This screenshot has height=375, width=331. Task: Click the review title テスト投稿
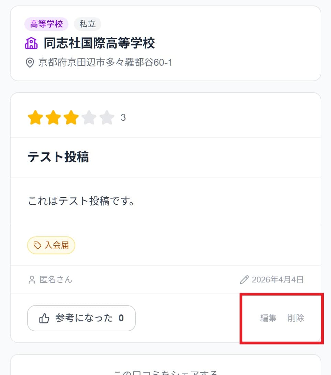(x=58, y=157)
